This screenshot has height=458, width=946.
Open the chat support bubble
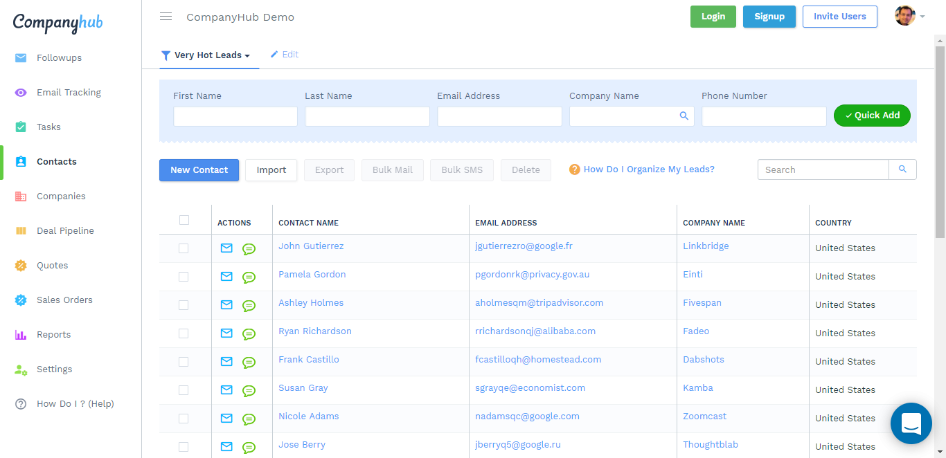pyautogui.click(x=911, y=423)
